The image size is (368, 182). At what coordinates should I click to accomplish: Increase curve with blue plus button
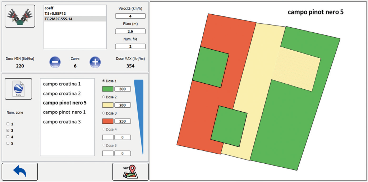pos(95,62)
